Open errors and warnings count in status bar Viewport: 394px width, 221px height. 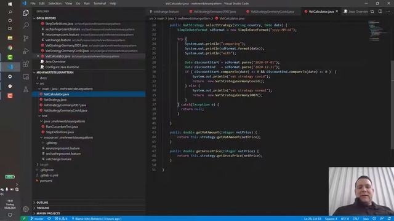click(61, 219)
